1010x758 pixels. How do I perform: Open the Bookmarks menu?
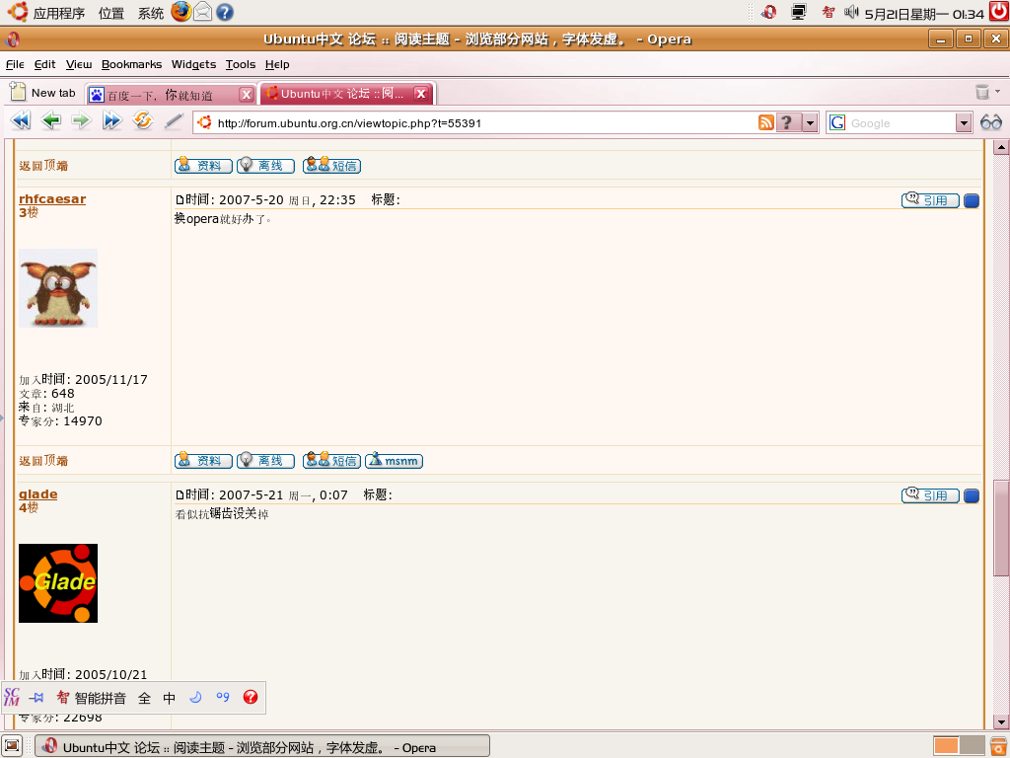(x=131, y=64)
